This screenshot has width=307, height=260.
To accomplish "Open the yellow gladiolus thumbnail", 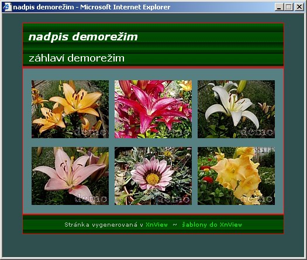I will pos(236,176).
